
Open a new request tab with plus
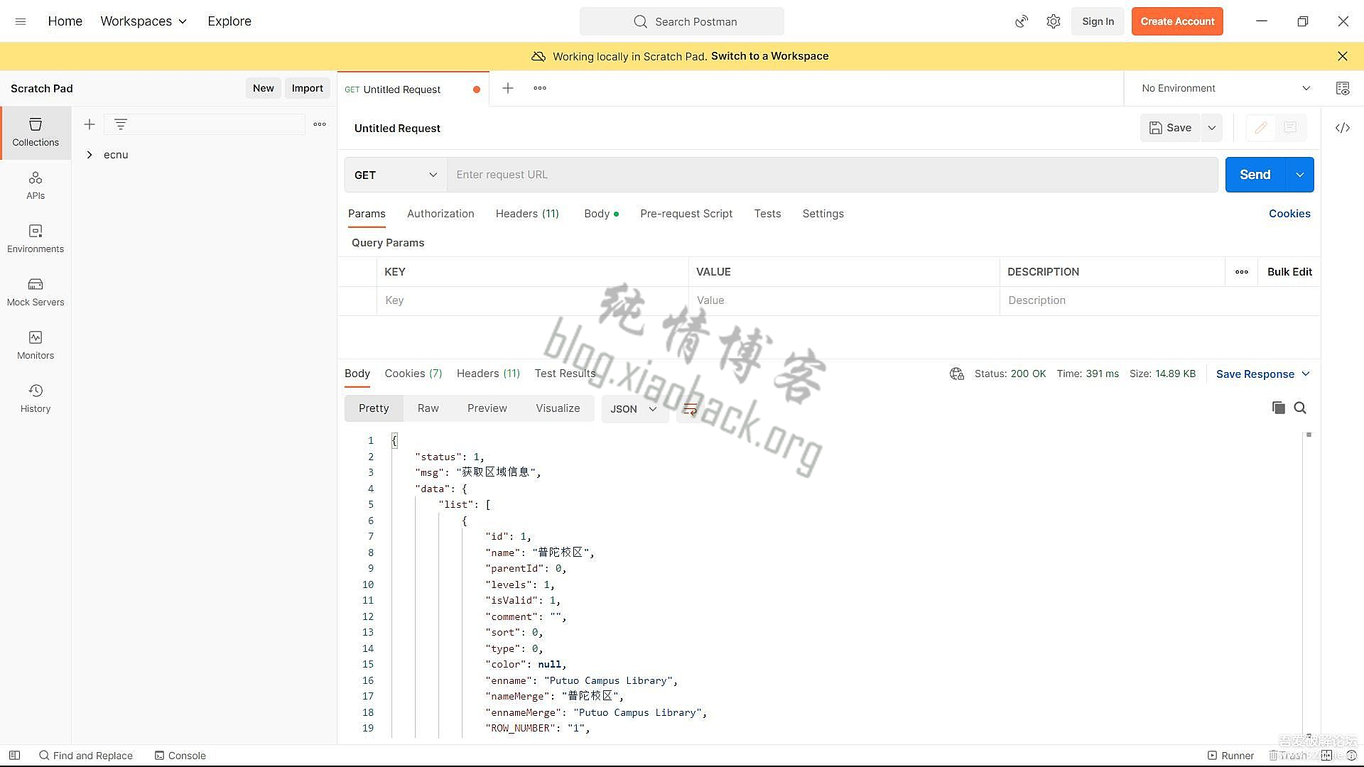(508, 88)
